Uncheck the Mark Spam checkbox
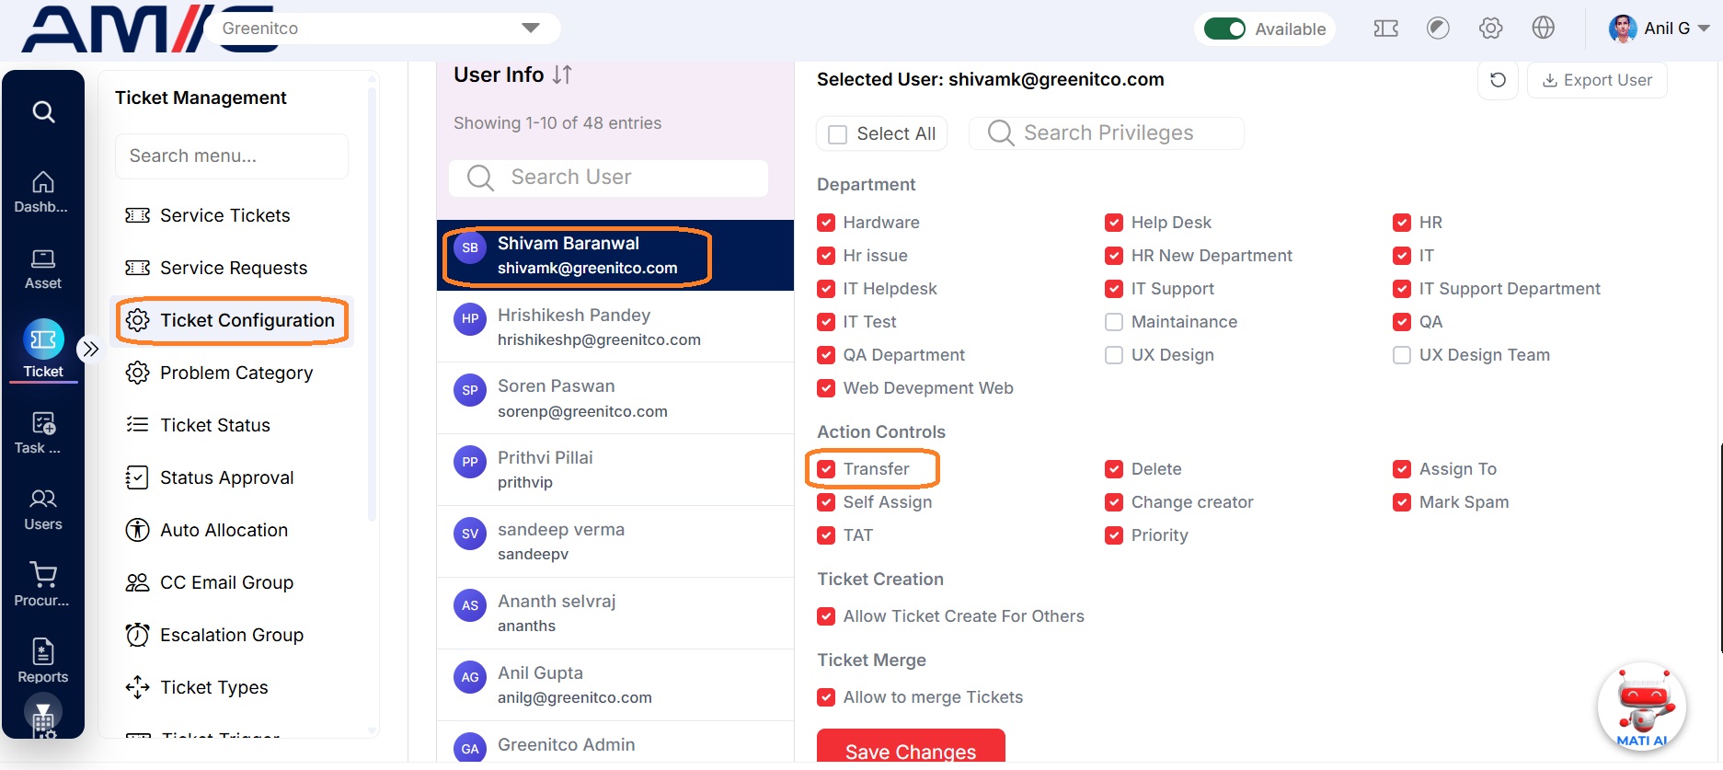The height and width of the screenshot is (770, 1723). point(1401,502)
